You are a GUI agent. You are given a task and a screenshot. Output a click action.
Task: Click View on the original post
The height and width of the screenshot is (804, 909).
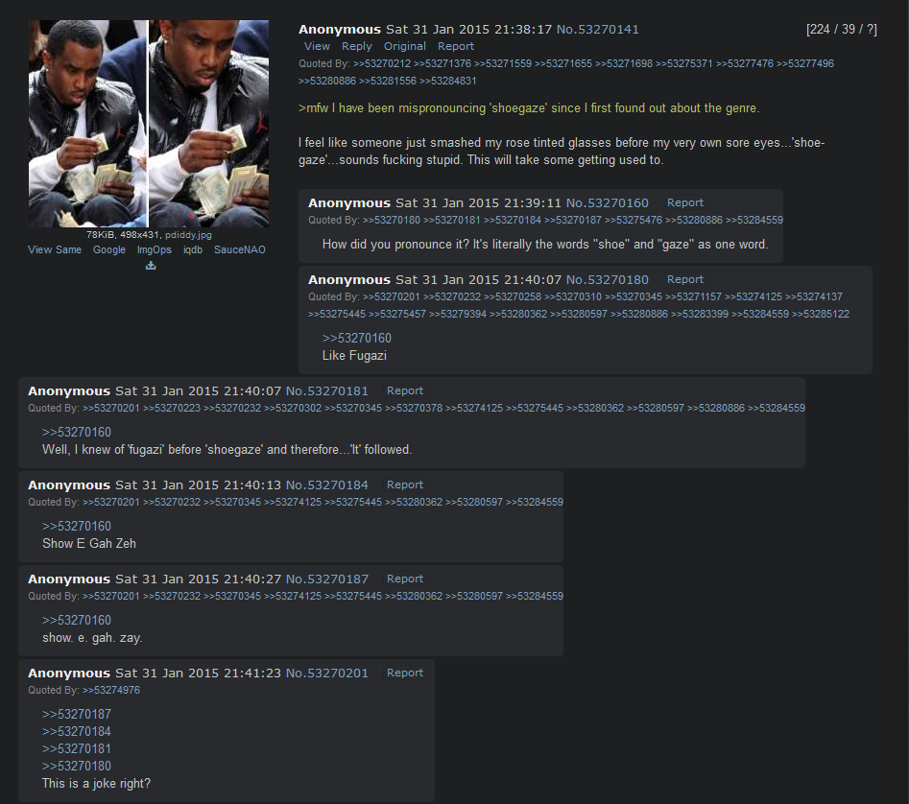click(x=317, y=46)
